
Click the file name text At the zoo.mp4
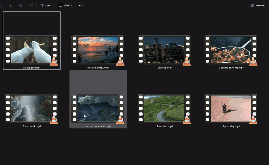[x=32, y=68]
